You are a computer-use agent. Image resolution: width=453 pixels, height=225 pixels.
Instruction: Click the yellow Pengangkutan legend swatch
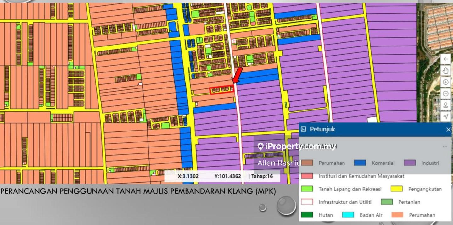point(397,189)
